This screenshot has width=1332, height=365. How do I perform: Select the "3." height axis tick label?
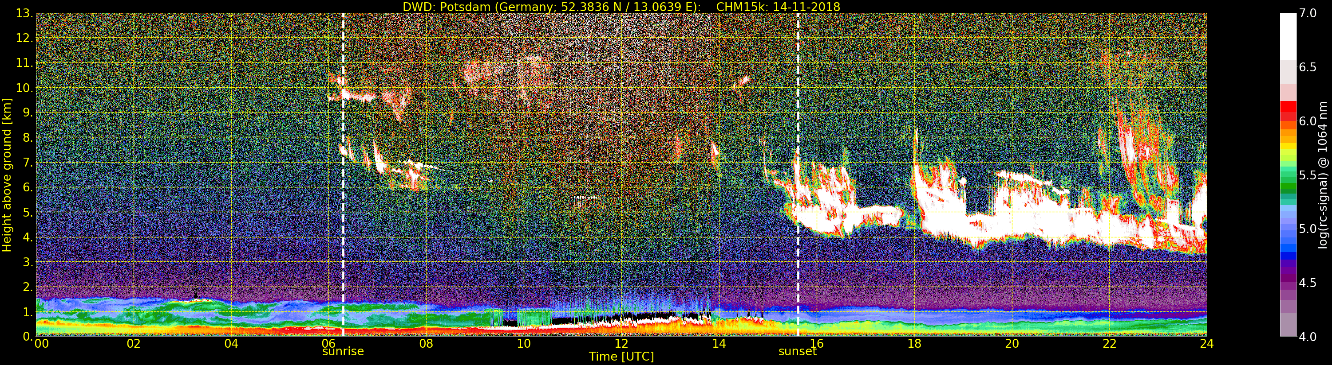[28, 262]
